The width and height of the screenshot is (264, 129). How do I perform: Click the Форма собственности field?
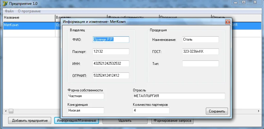click(86, 96)
